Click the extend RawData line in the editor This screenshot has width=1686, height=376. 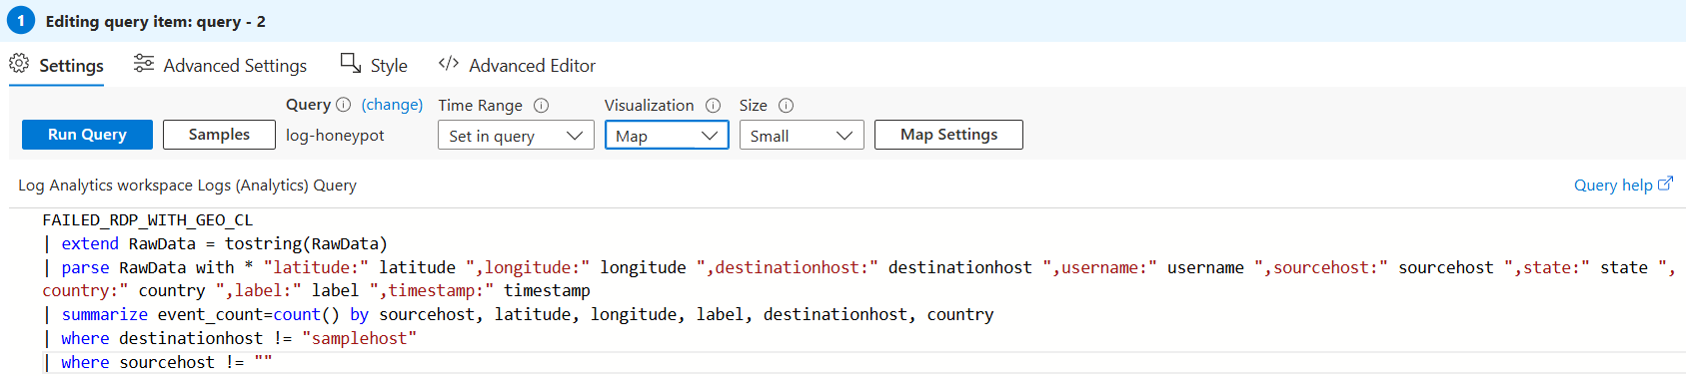[215, 244]
